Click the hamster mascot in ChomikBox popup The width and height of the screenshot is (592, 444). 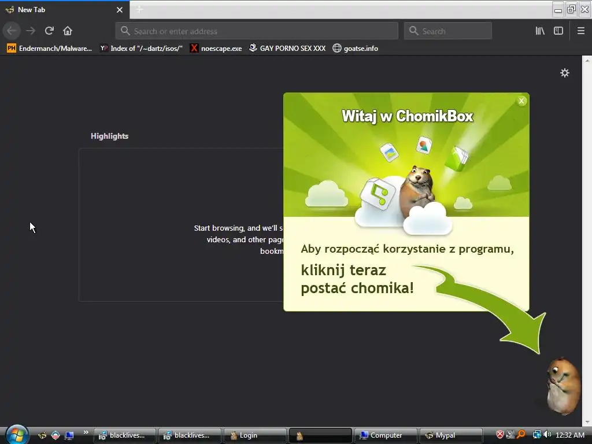coord(416,193)
